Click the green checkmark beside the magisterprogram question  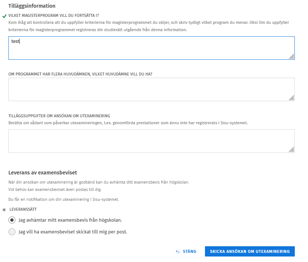[4, 16]
